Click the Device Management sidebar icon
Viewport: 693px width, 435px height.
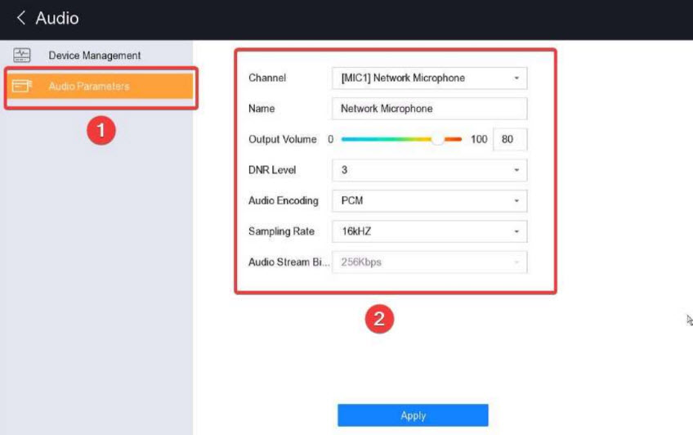click(21, 56)
